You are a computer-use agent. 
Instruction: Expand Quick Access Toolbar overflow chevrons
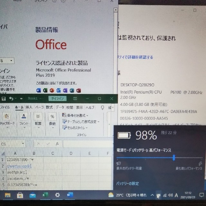21,98
